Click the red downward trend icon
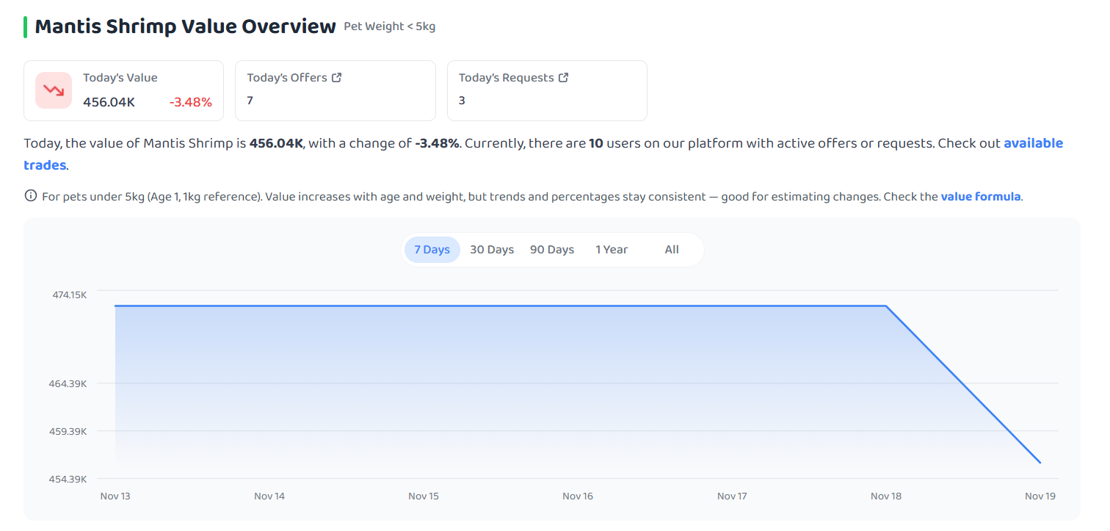 54,90
